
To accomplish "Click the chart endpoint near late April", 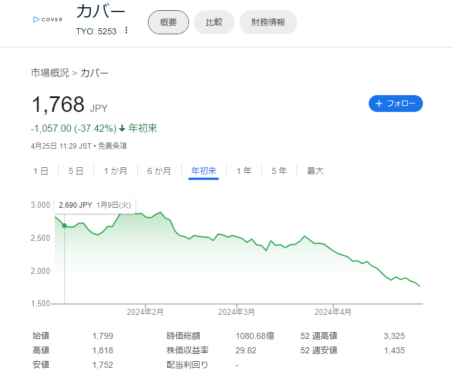I will [x=419, y=286].
